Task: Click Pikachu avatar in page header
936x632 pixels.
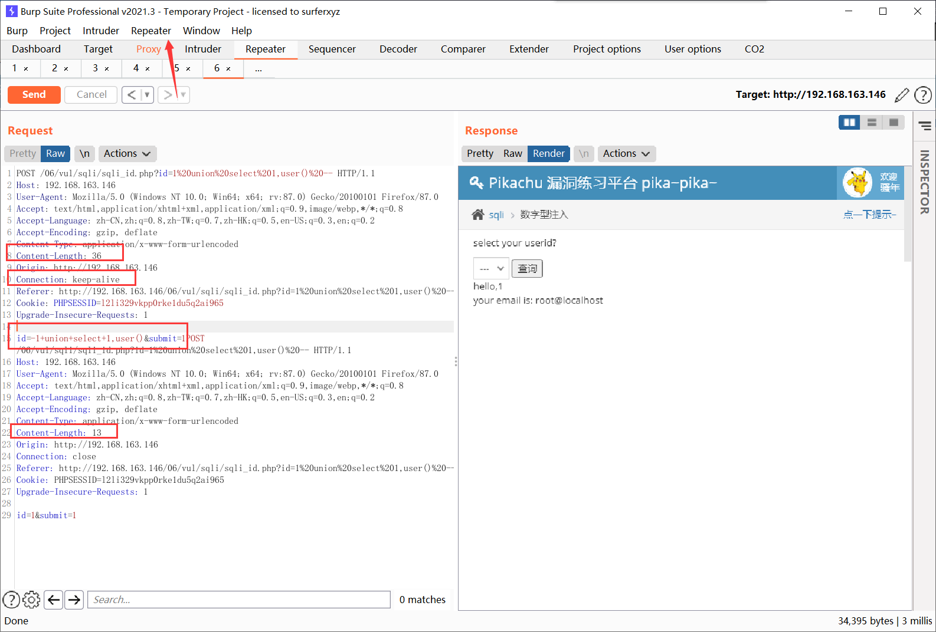Action: (858, 183)
